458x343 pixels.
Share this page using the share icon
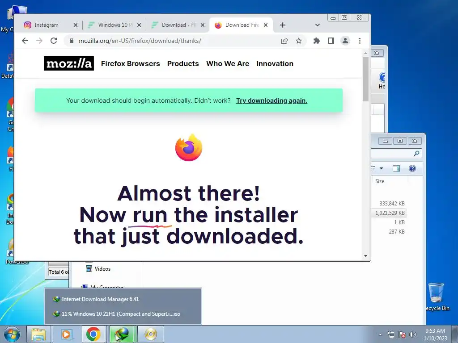pos(284,41)
